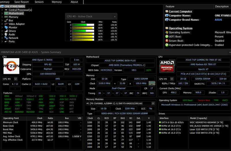
Task: Click the Video Adapter card icon
Action: click(x=6, y=24)
